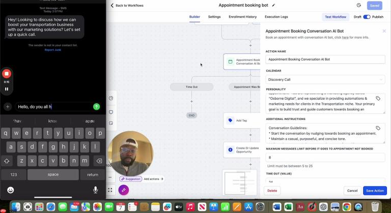Open Safari from the Dock

[x=51, y=207]
